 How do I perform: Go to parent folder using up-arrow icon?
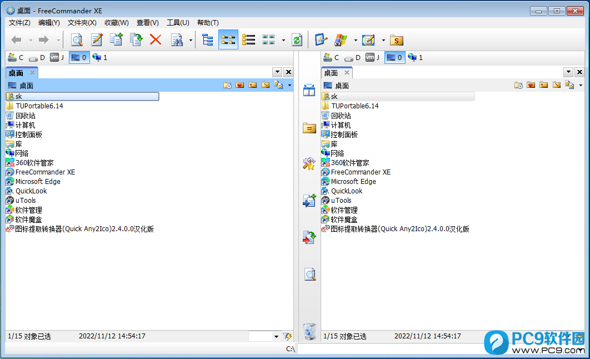(x=252, y=84)
